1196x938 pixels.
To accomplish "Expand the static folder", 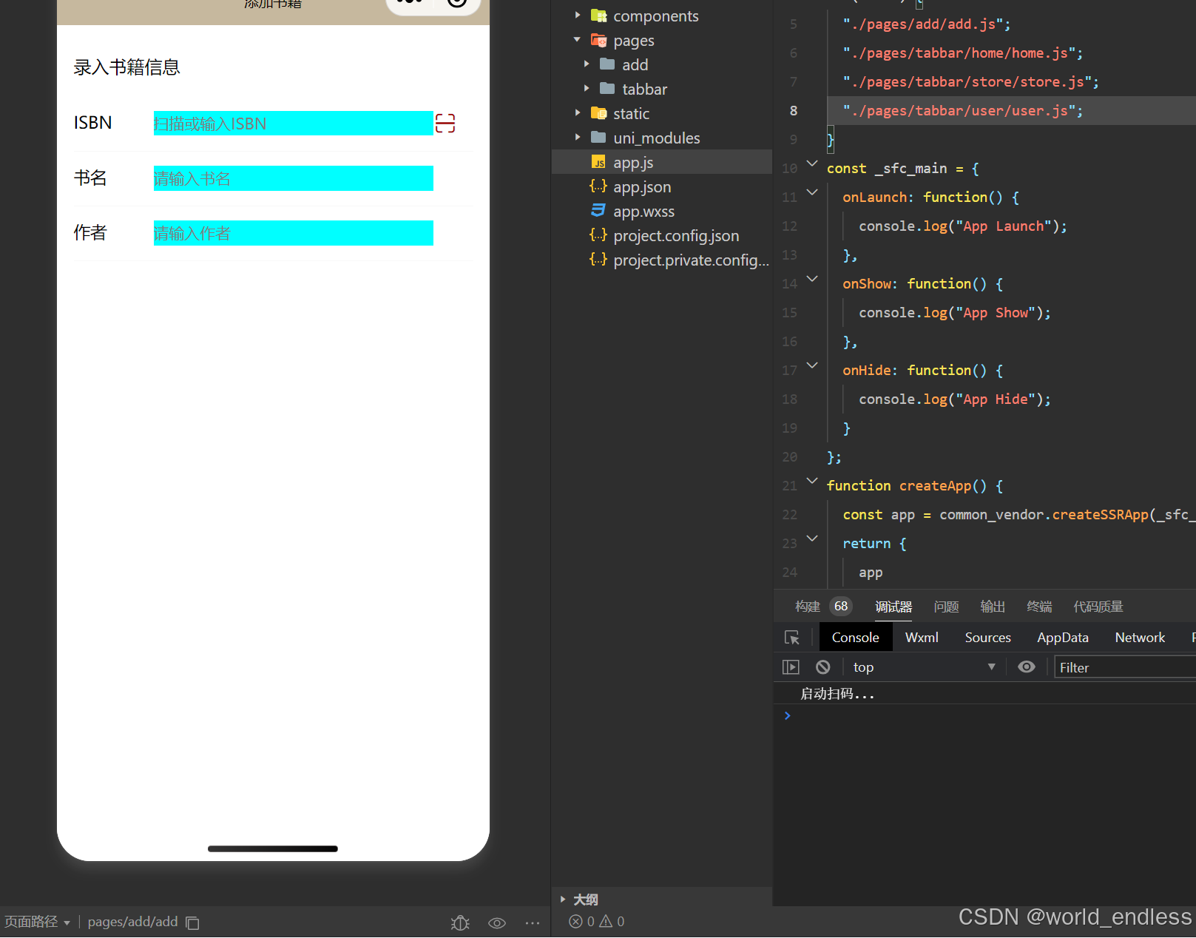I will (578, 113).
